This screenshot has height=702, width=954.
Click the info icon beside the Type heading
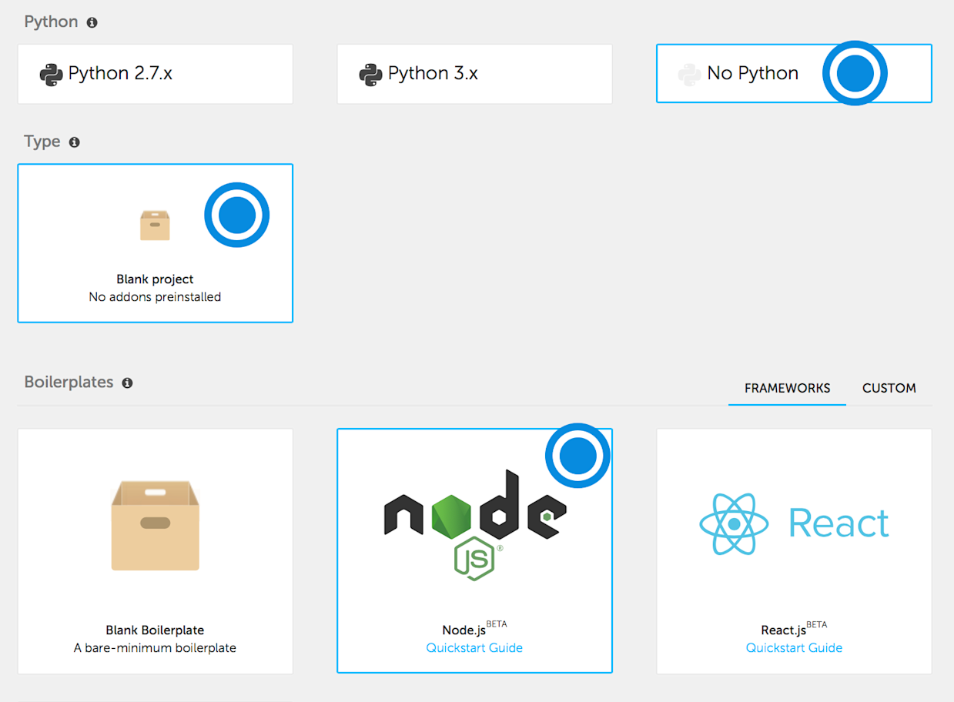75,142
